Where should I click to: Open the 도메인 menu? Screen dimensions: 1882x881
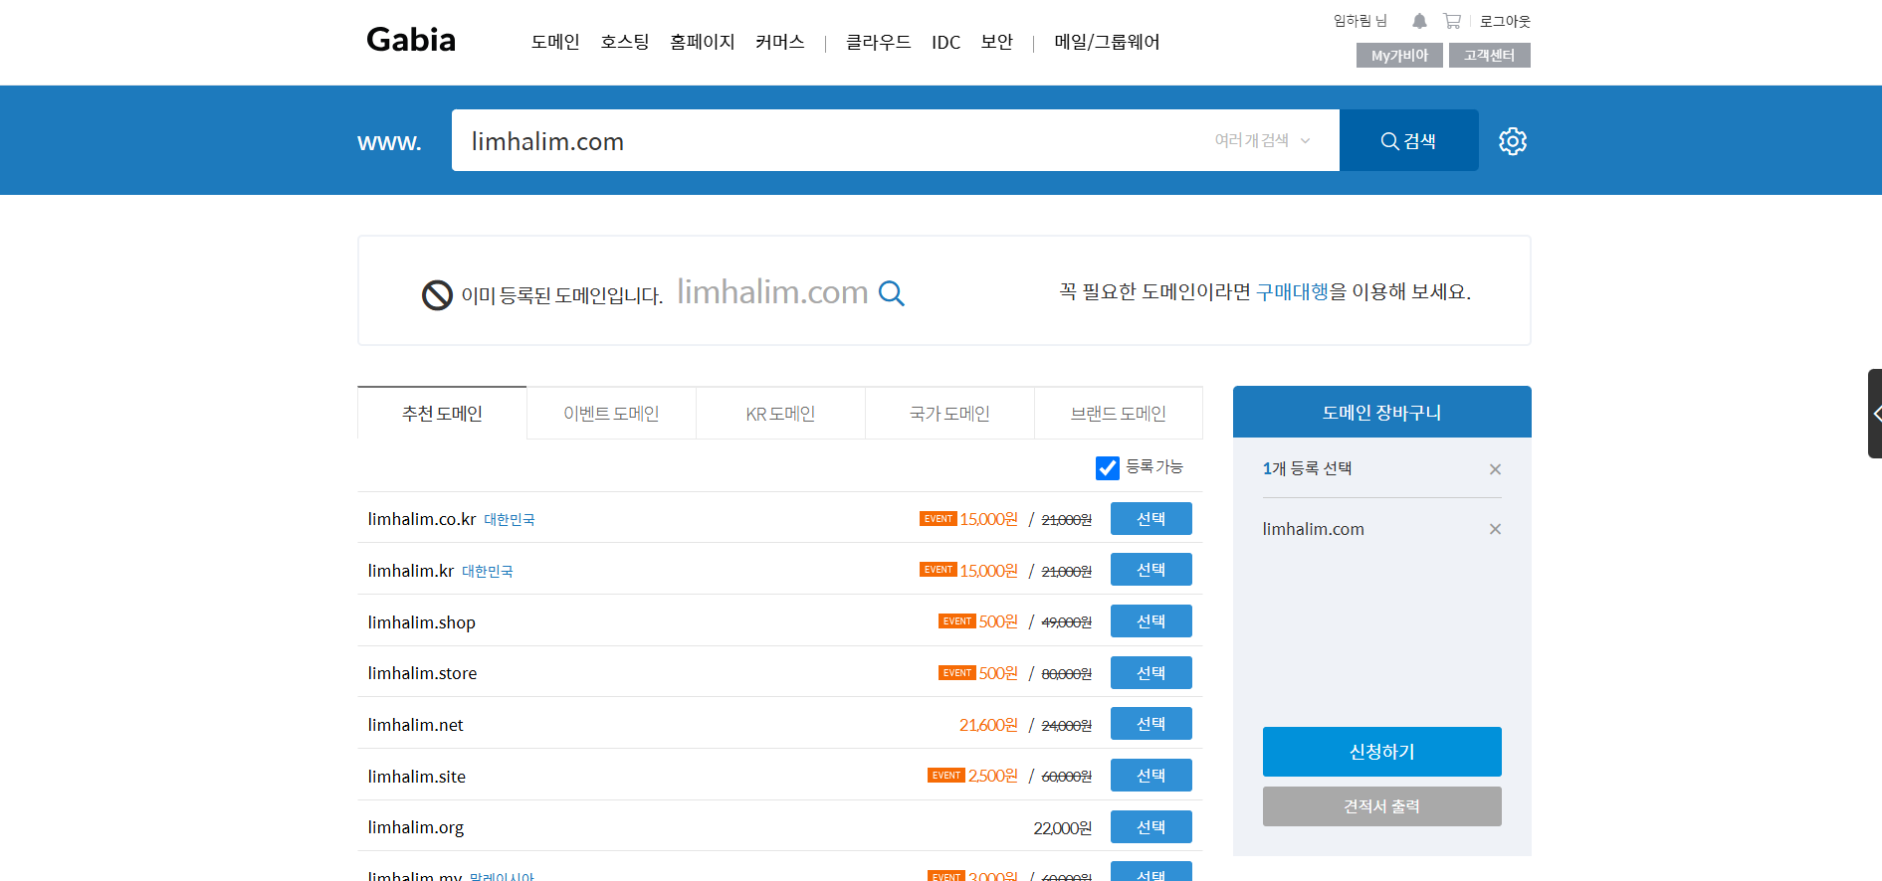(x=555, y=42)
